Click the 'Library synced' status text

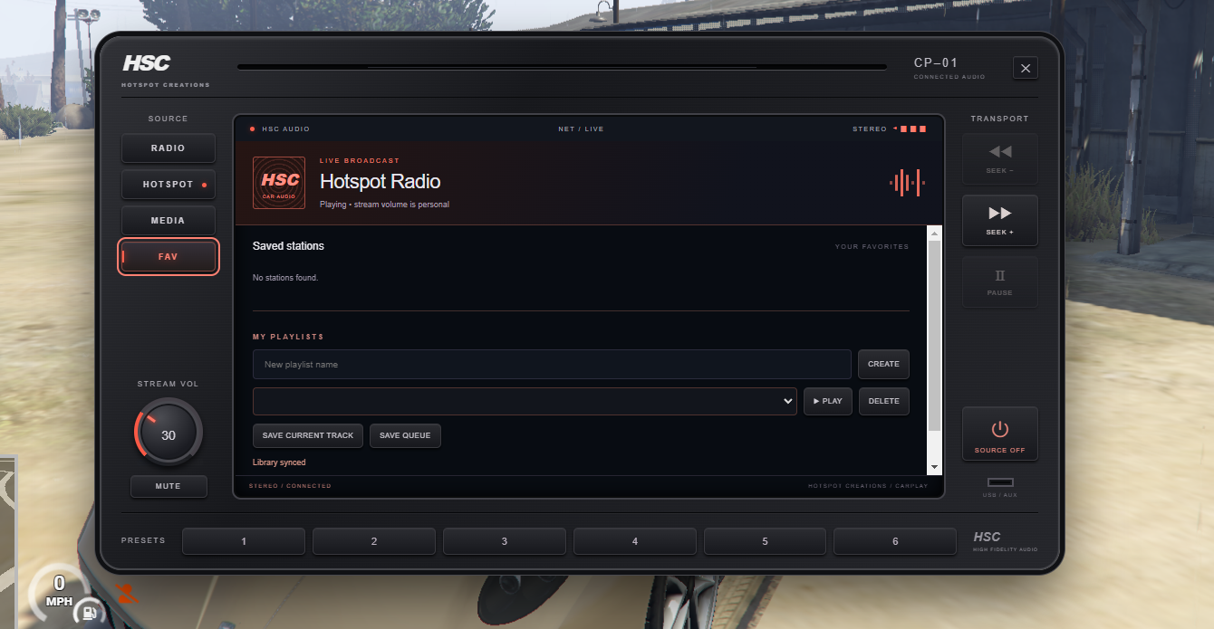coord(279,462)
